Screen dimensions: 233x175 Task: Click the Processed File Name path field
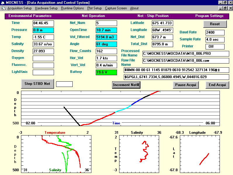coord(186,54)
